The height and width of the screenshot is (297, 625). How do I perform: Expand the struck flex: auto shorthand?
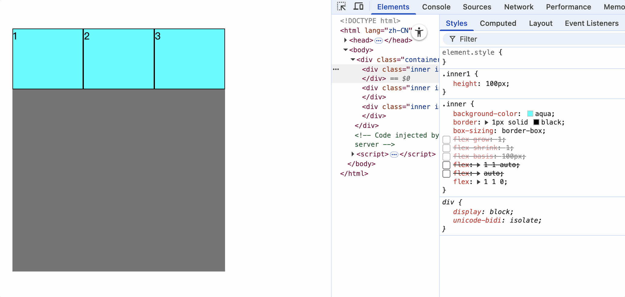pos(479,173)
